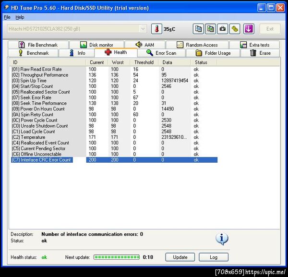
Task: Close the HD Tune Pro window
Action: [x=280, y=8]
